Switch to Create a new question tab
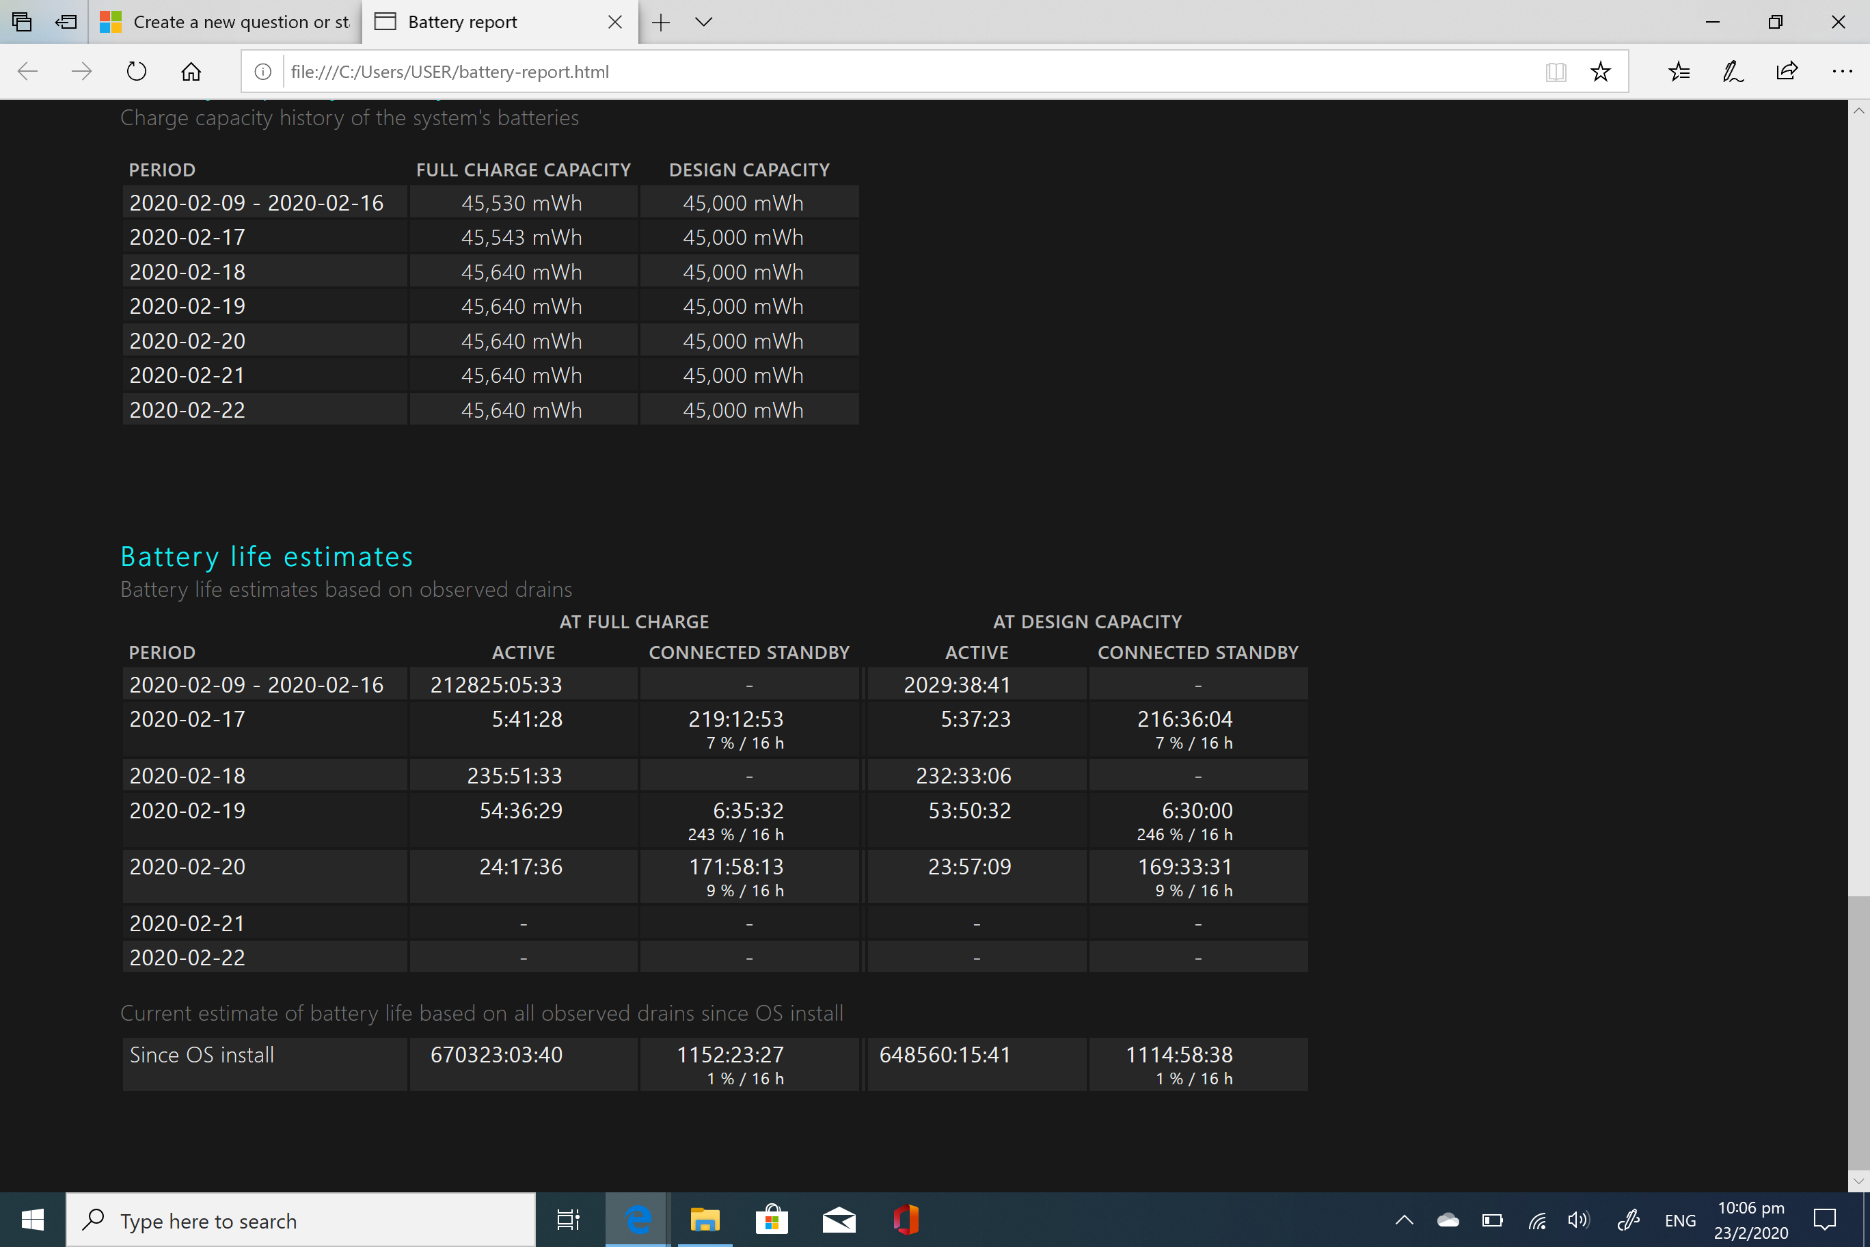 pyautogui.click(x=225, y=21)
